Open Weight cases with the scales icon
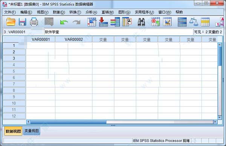The image size is (226, 146). click(194, 22)
